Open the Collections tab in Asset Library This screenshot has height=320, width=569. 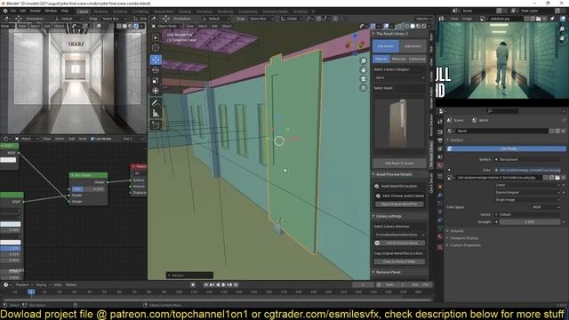tap(417, 59)
